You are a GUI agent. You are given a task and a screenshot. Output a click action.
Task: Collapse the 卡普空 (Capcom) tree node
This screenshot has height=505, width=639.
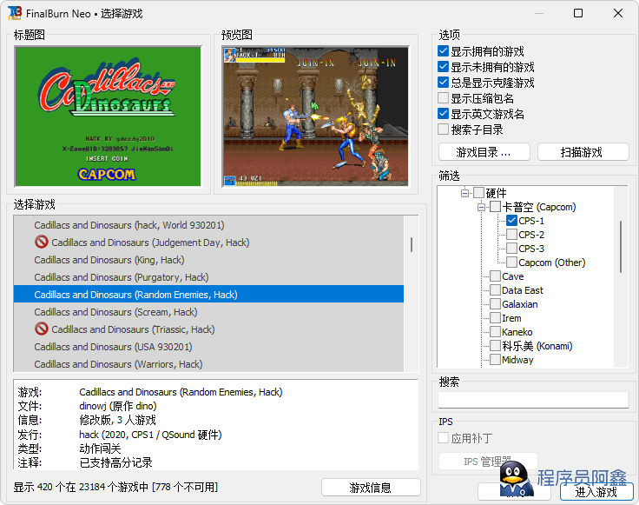[481, 207]
